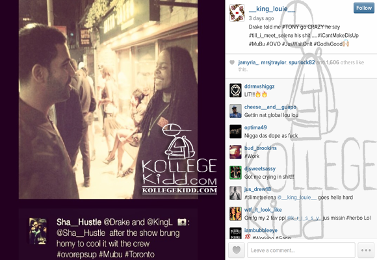Screen dimensions: 377x260
Task: Open the Drake and King Louie photo
Action: [108, 99]
